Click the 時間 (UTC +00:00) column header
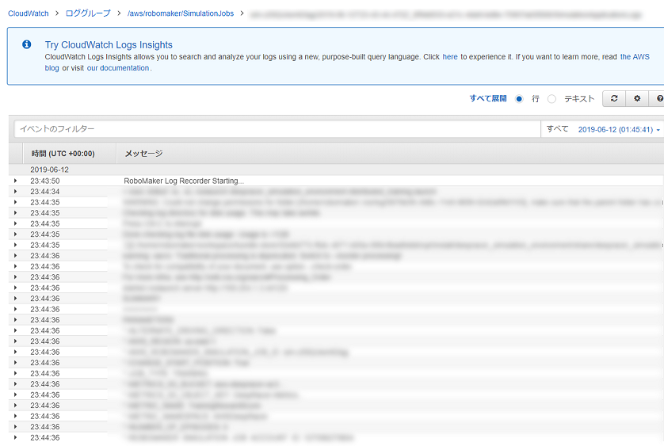The width and height of the screenshot is (664, 446). click(63, 154)
